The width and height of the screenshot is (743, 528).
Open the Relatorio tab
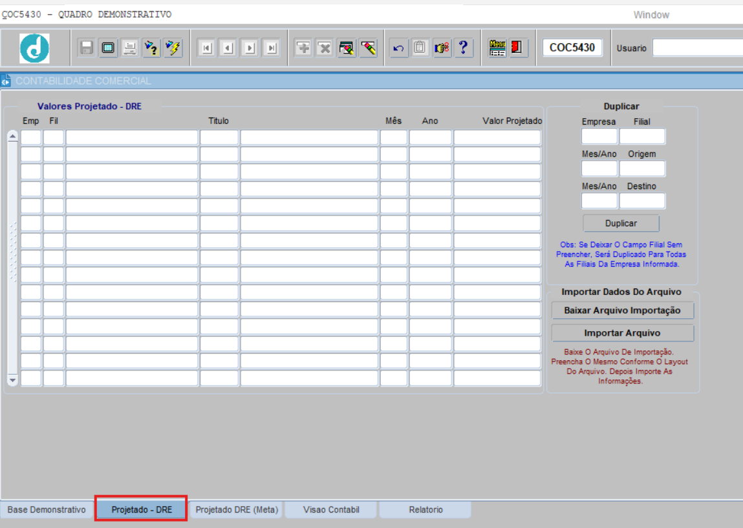tap(425, 510)
